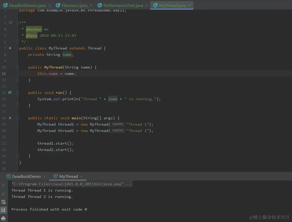Click the overriding method gutter icon at run()
The width and height of the screenshot is (292, 222).
pyautogui.click(x=10, y=92)
